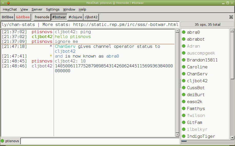The height and width of the screenshot is (146, 235).
Task: Click the channel topic bar
Action: pyautogui.click(x=90, y=24)
